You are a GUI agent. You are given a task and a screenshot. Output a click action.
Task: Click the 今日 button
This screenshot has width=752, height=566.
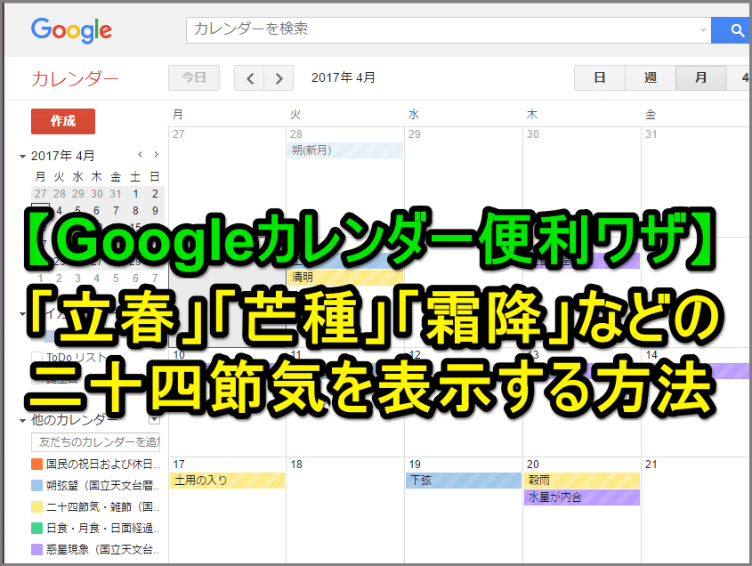point(194,77)
